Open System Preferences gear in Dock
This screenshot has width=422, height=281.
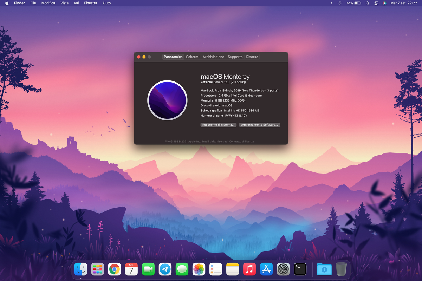click(x=283, y=269)
